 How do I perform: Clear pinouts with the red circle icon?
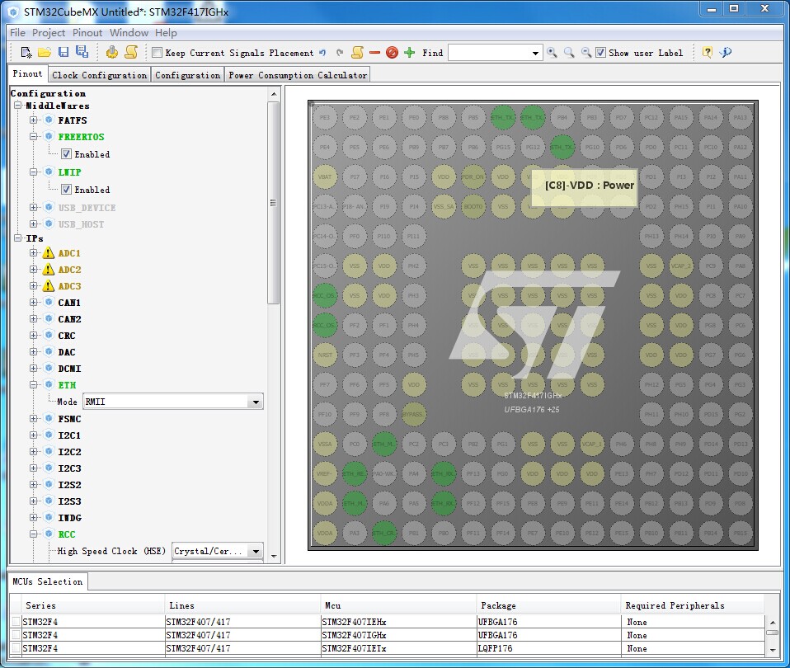click(392, 53)
